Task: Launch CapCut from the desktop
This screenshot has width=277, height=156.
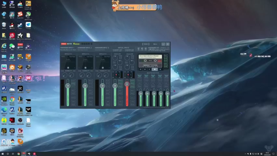Action: [x=20, y=89]
